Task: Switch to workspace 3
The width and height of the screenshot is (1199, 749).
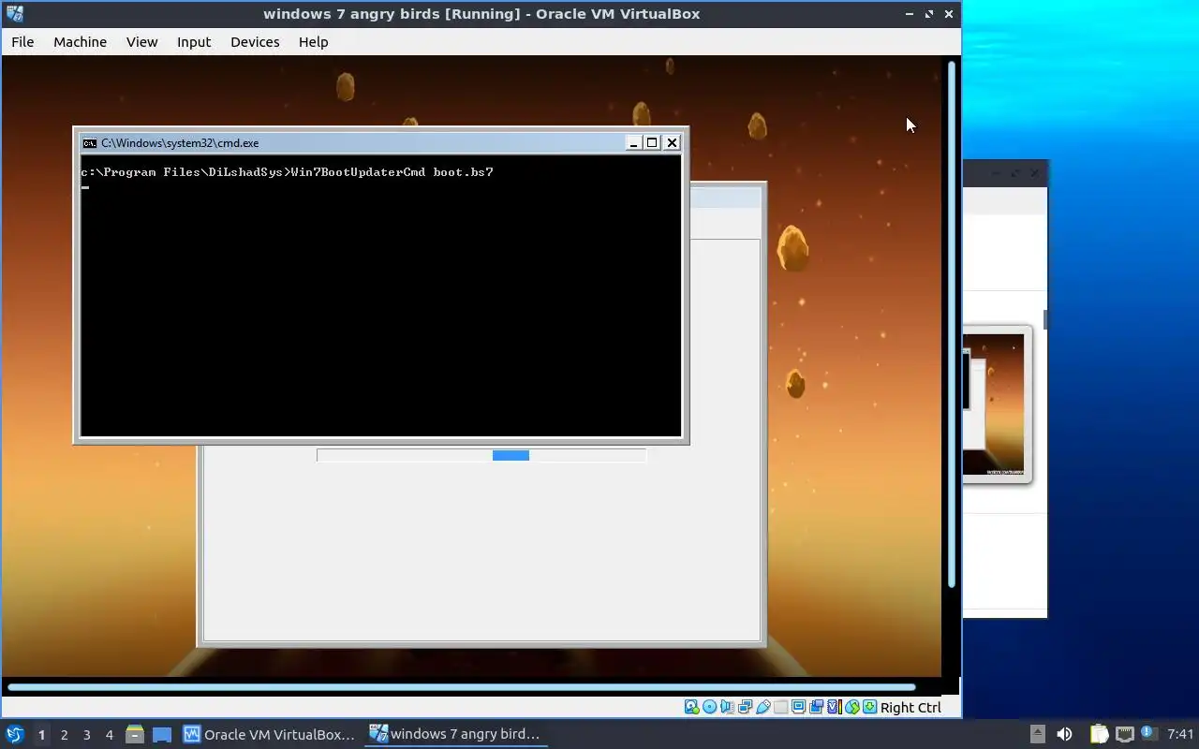Action: pyautogui.click(x=86, y=735)
